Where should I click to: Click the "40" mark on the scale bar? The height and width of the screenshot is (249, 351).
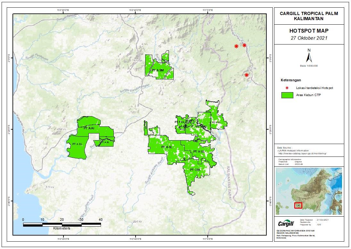tap(101, 220)
